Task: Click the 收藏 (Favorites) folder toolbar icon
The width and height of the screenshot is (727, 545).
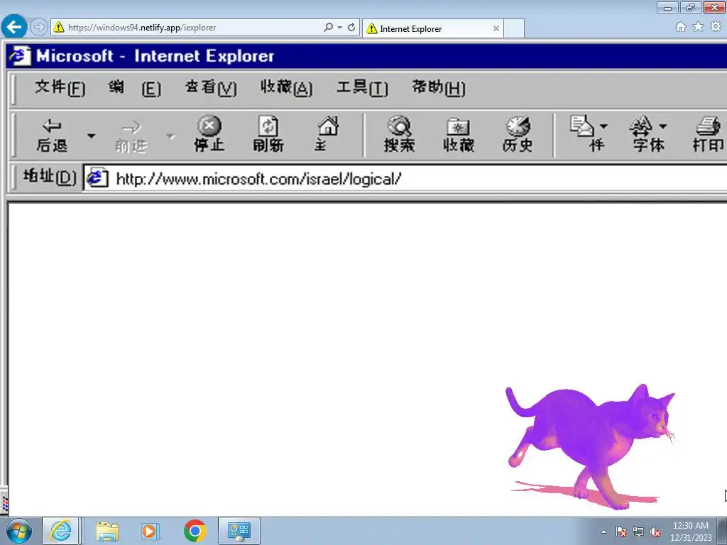Action: (459, 135)
